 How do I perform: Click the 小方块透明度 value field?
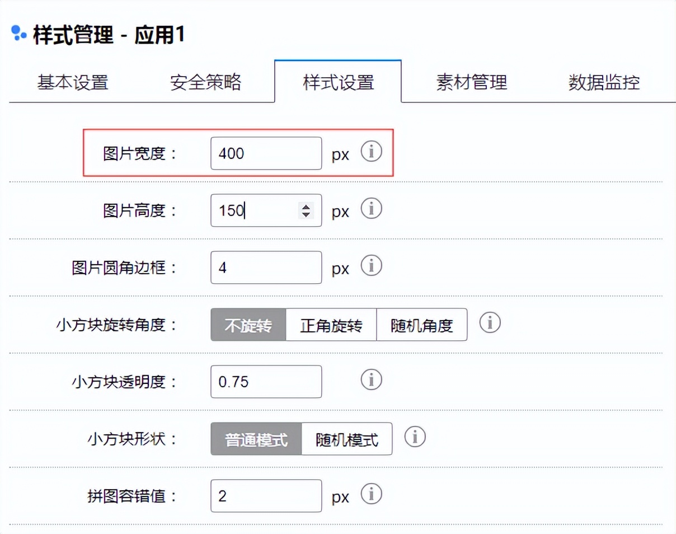266,381
